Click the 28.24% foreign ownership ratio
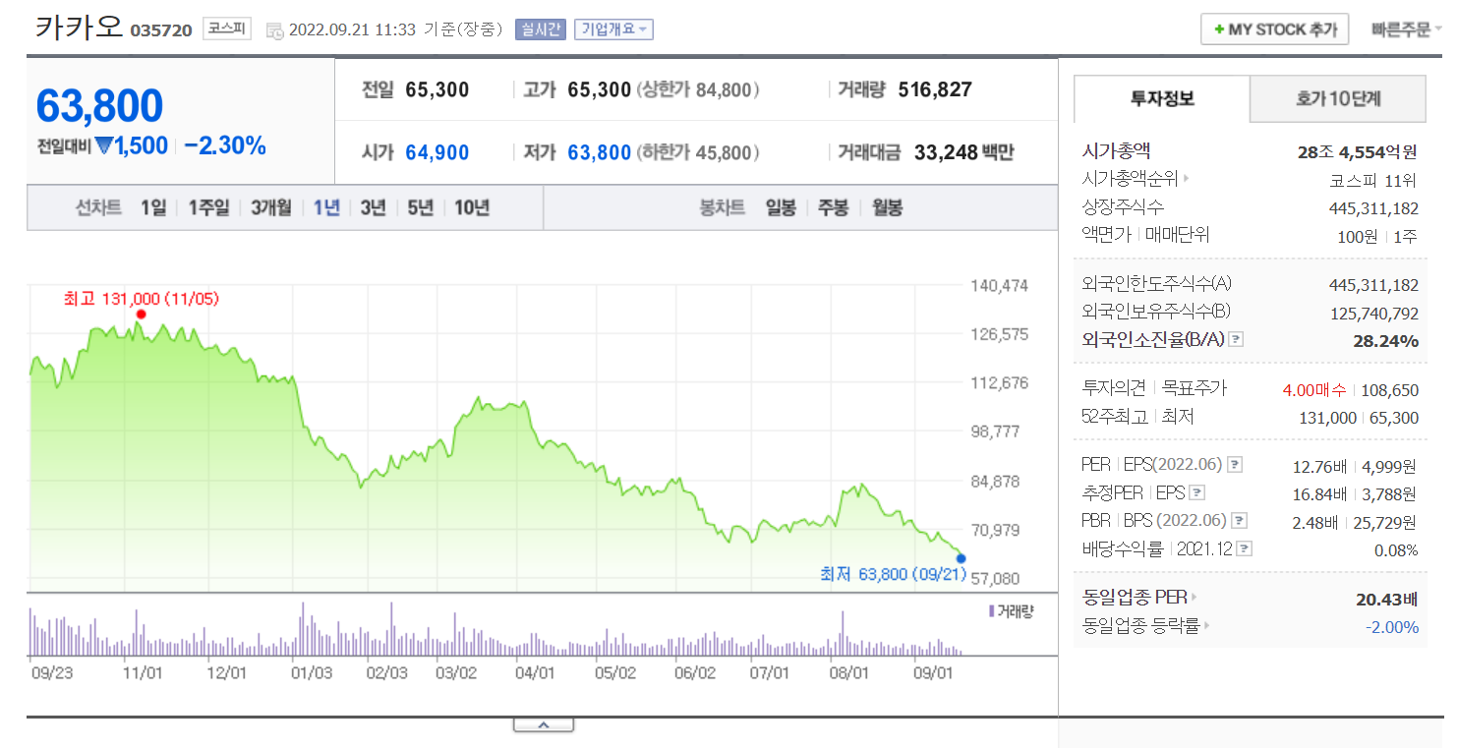Image resolution: width=1457 pixels, height=748 pixels. coord(1385,341)
